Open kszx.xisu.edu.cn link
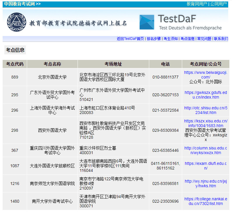The width and height of the screenshot is (232, 214). pyautogui.click(x=206, y=123)
